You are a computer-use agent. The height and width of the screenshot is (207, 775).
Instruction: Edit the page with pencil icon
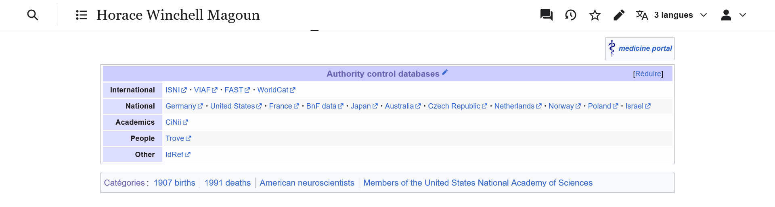[619, 15]
